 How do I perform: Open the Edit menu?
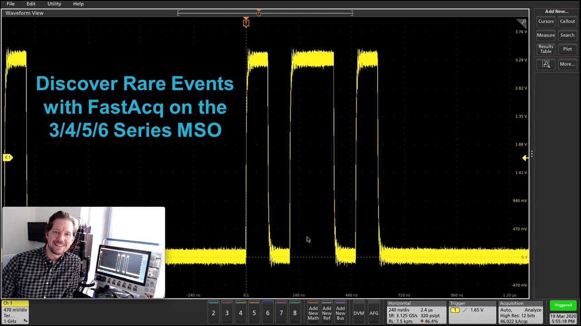(31, 4)
